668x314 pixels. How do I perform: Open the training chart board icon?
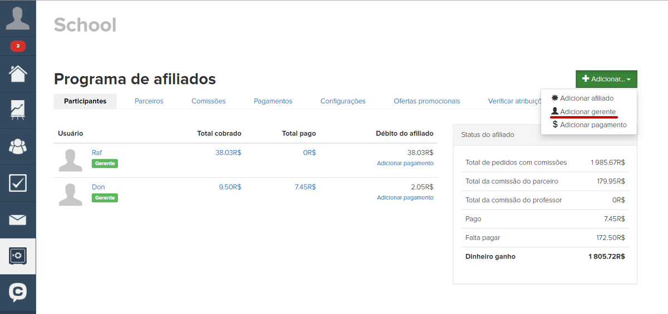pos(18,110)
